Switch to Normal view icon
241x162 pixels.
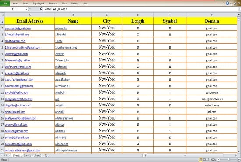coord(201,160)
